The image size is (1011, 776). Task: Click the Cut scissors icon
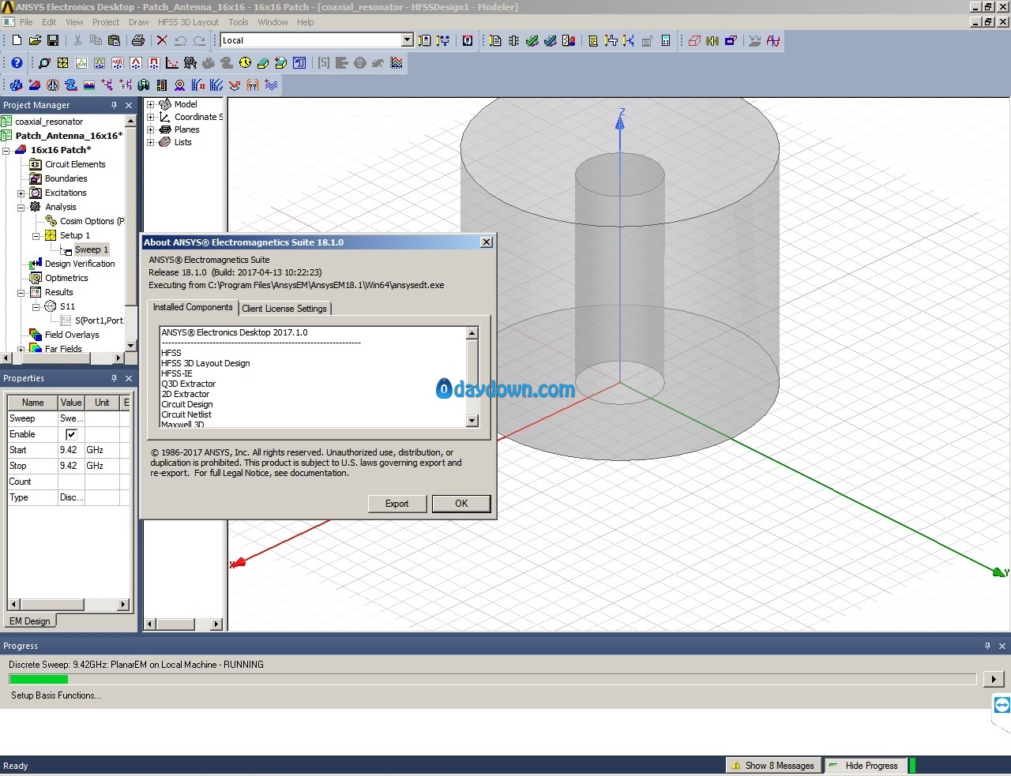click(77, 40)
